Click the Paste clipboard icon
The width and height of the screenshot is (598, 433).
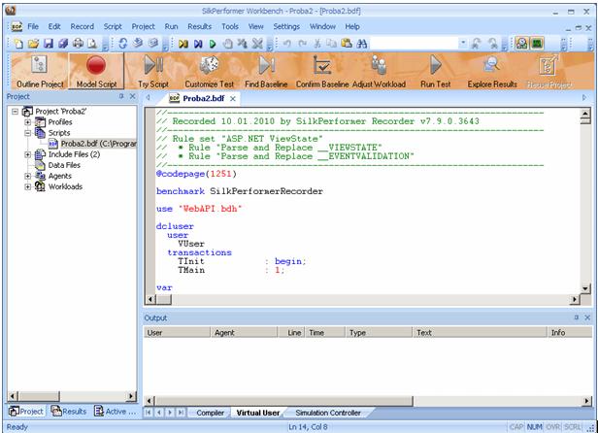click(x=347, y=44)
